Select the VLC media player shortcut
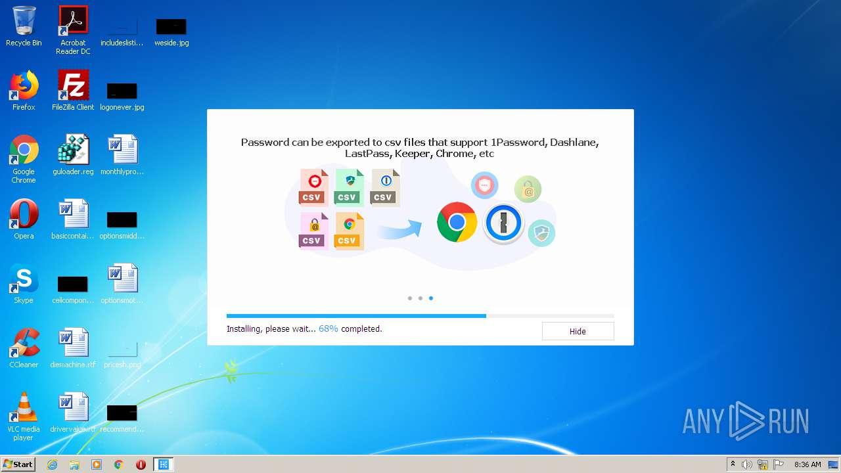 click(x=24, y=417)
